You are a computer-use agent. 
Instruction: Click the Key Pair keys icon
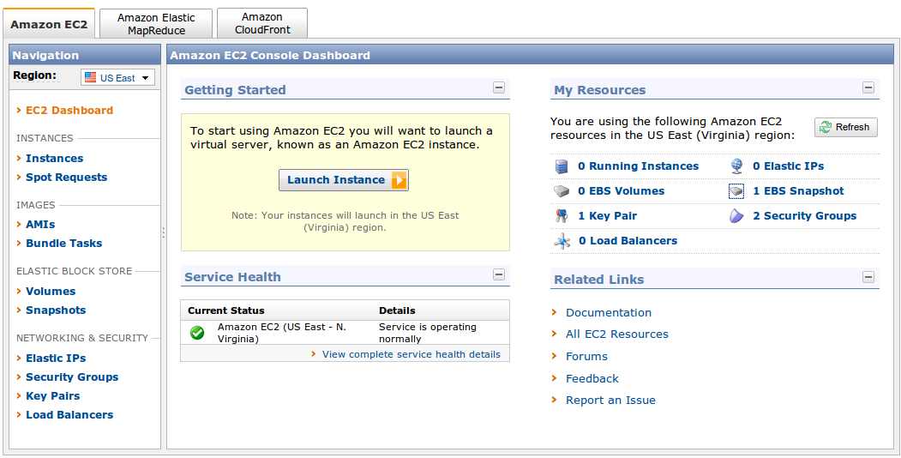pos(562,216)
